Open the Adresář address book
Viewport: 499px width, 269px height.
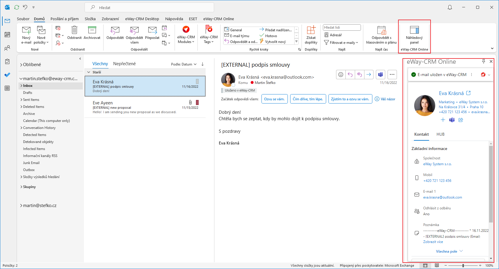tap(333, 35)
